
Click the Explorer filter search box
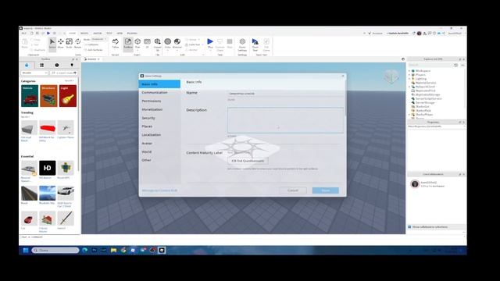tap(431, 65)
